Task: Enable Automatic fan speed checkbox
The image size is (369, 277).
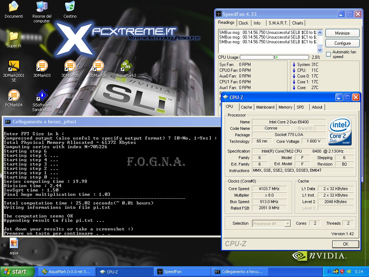Action: [x=329, y=54]
